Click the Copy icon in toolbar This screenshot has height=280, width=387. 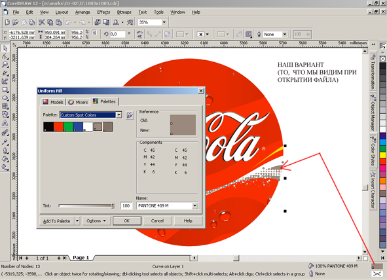point(50,22)
